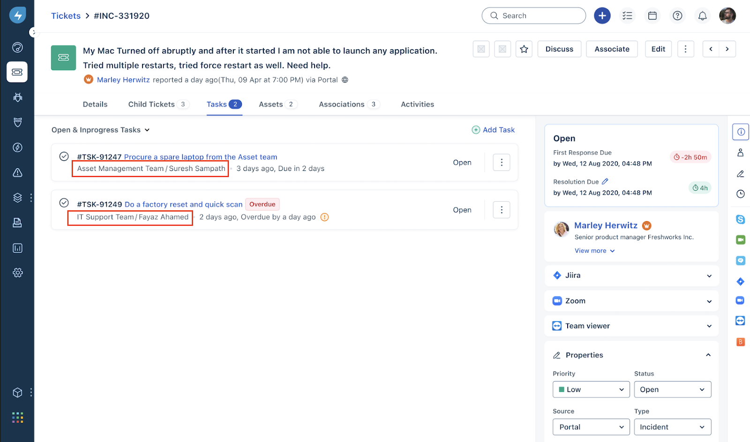Open the Changes shield icon in sidebar
This screenshot has width=750, height=442.
[x=17, y=122]
